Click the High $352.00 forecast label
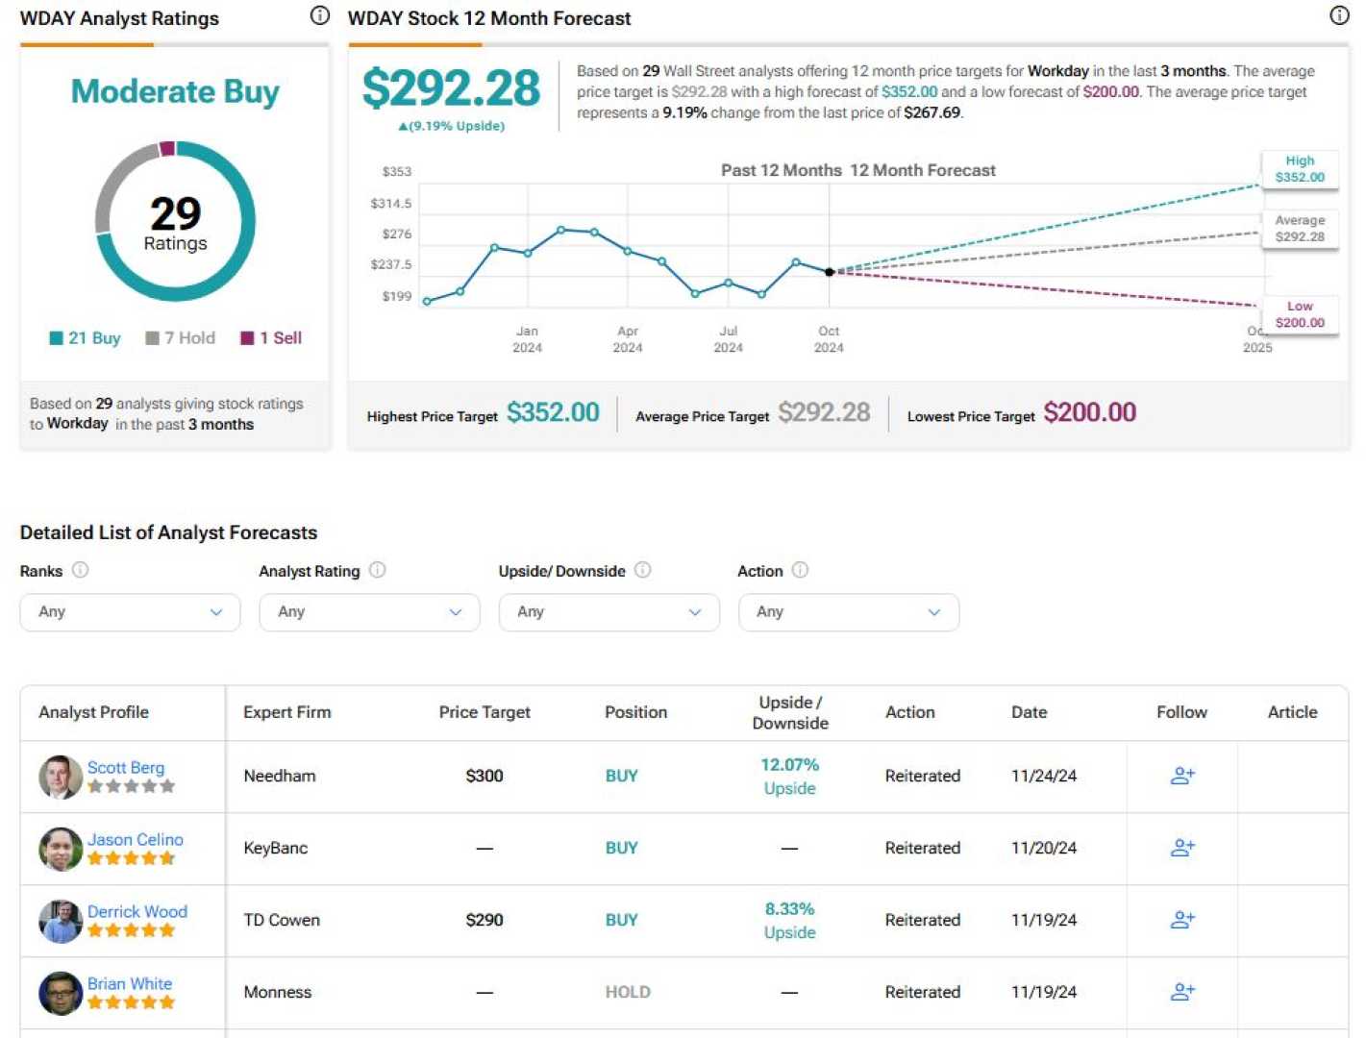 pyautogui.click(x=1300, y=168)
